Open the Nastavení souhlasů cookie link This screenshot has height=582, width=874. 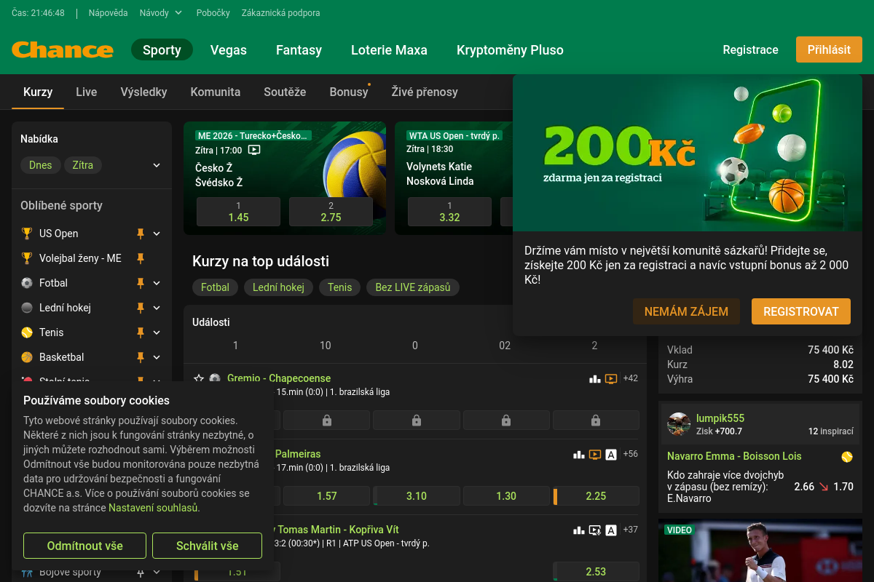153,508
